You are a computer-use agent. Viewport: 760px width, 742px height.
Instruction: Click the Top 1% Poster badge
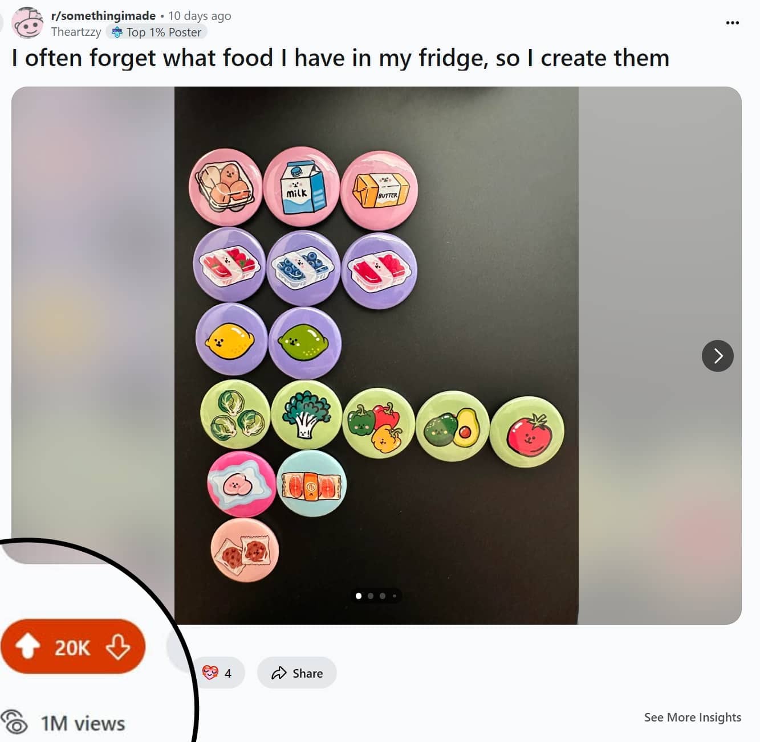157,32
